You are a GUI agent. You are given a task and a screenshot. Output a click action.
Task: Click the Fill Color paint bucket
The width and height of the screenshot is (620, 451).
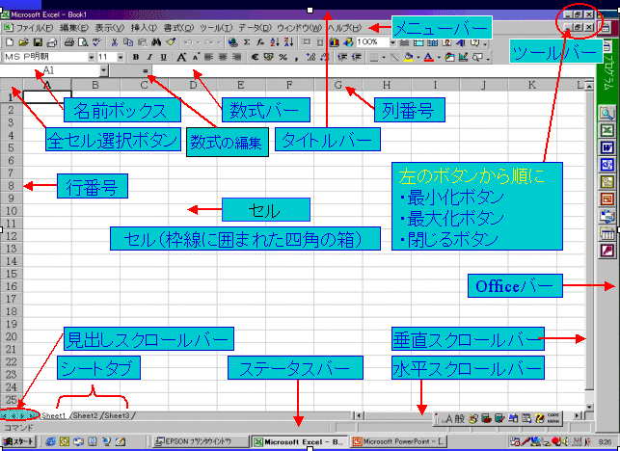409,57
